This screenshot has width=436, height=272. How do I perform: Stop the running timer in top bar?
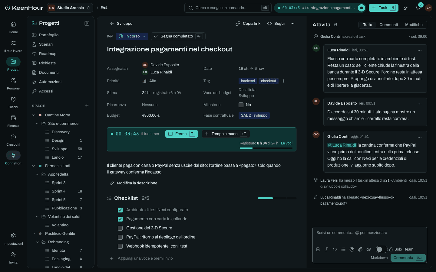tap(362, 8)
